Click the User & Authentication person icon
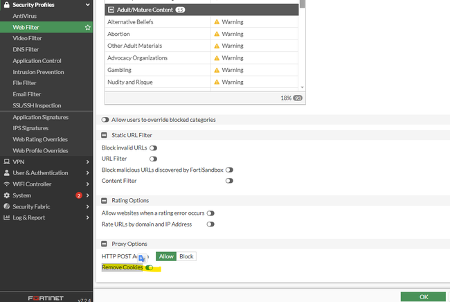 (x=6, y=172)
